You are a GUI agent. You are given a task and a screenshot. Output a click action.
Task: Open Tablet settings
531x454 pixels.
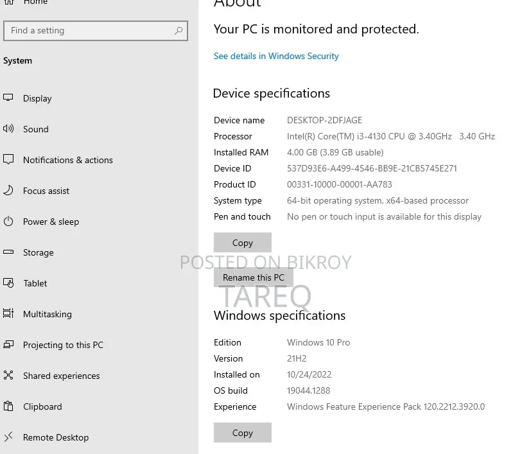click(x=35, y=283)
